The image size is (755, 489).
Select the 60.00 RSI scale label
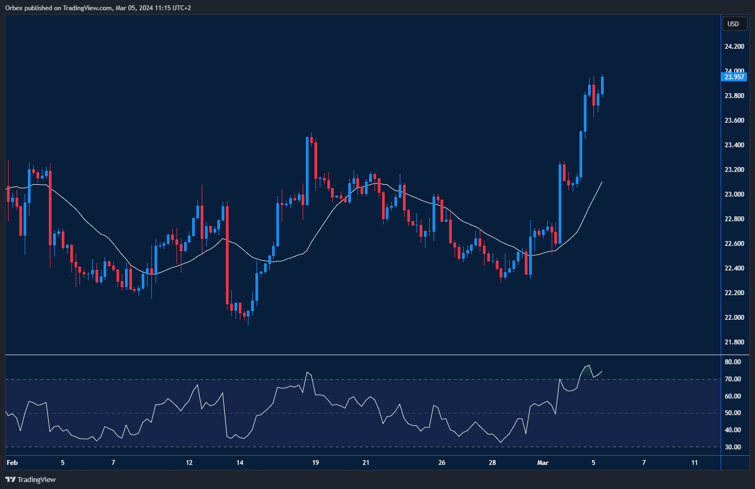[732, 396]
